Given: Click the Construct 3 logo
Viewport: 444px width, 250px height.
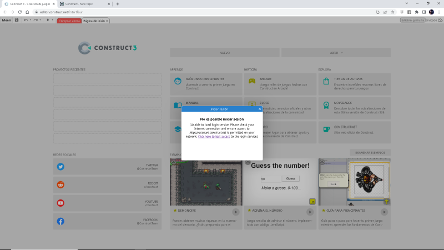Looking at the screenshot, I should click(x=107, y=48).
